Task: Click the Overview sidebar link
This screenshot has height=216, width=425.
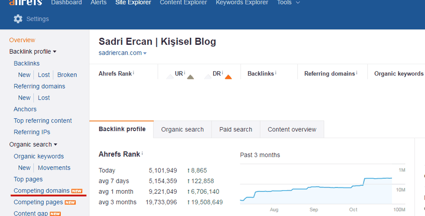Action: coord(22,40)
